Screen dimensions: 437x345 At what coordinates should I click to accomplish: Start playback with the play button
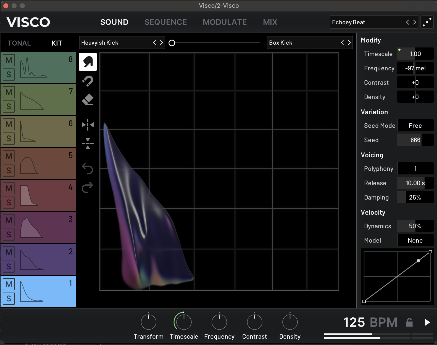pyautogui.click(x=427, y=322)
